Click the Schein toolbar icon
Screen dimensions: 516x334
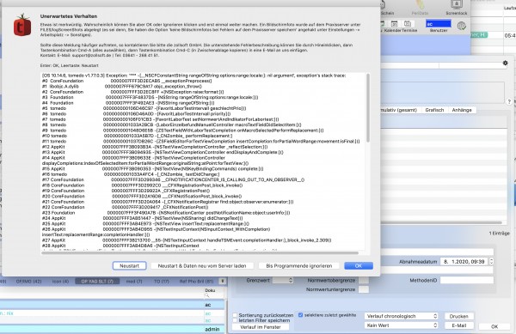click(x=387, y=8)
